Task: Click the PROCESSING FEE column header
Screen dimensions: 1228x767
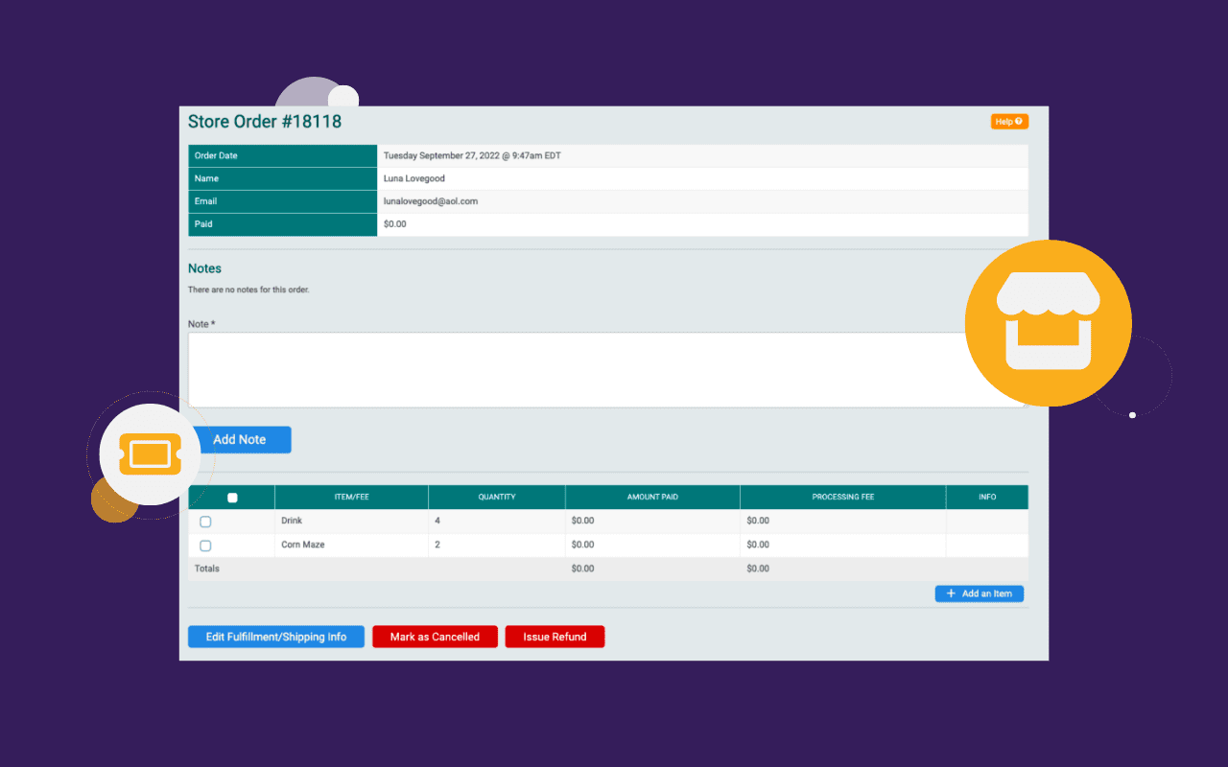Action: coord(842,496)
